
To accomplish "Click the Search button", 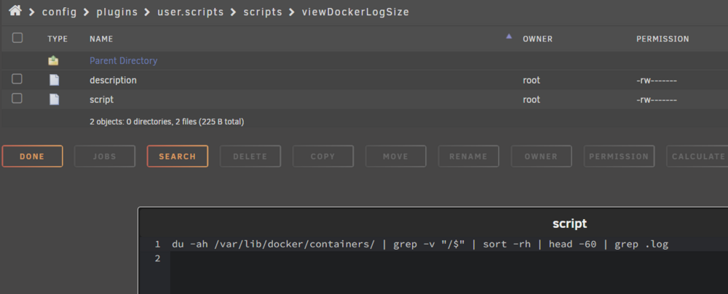I will [x=178, y=157].
